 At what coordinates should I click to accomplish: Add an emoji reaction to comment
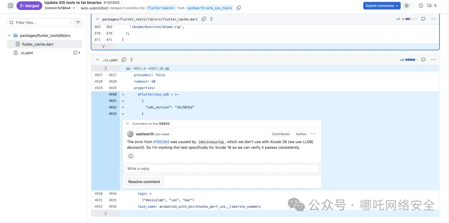[131, 156]
